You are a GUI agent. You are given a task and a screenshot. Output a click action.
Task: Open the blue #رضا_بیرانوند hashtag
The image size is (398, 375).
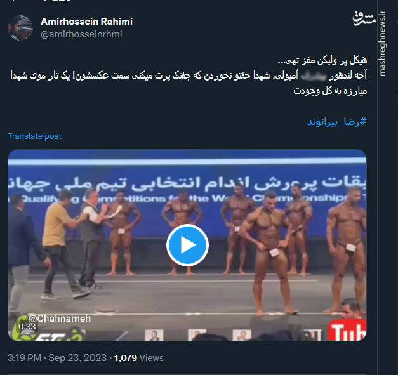click(336, 122)
